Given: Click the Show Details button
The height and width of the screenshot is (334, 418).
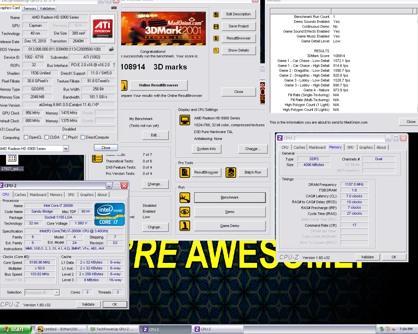Looking at the screenshot, I should (239, 51).
